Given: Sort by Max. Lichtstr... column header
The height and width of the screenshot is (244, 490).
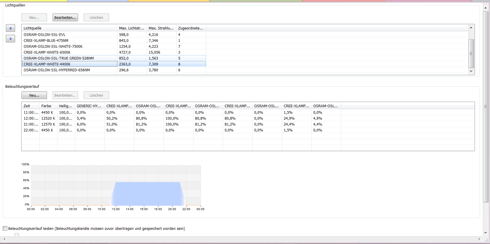Looking at the screenshot, I should click(x=132, y=28).
